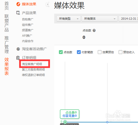The height and width of the screenshot is (125, 138).
Task: Click the 媒体效果 globe icon
Action: click(x=18, y=4)
